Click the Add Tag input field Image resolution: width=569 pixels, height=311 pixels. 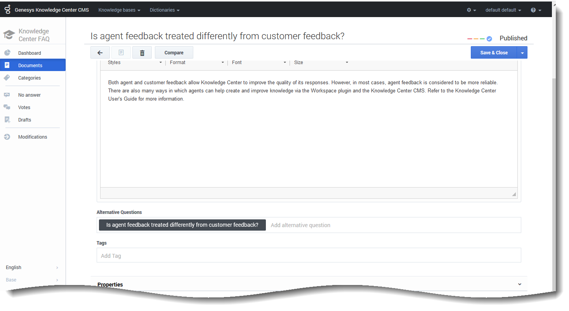309,256
